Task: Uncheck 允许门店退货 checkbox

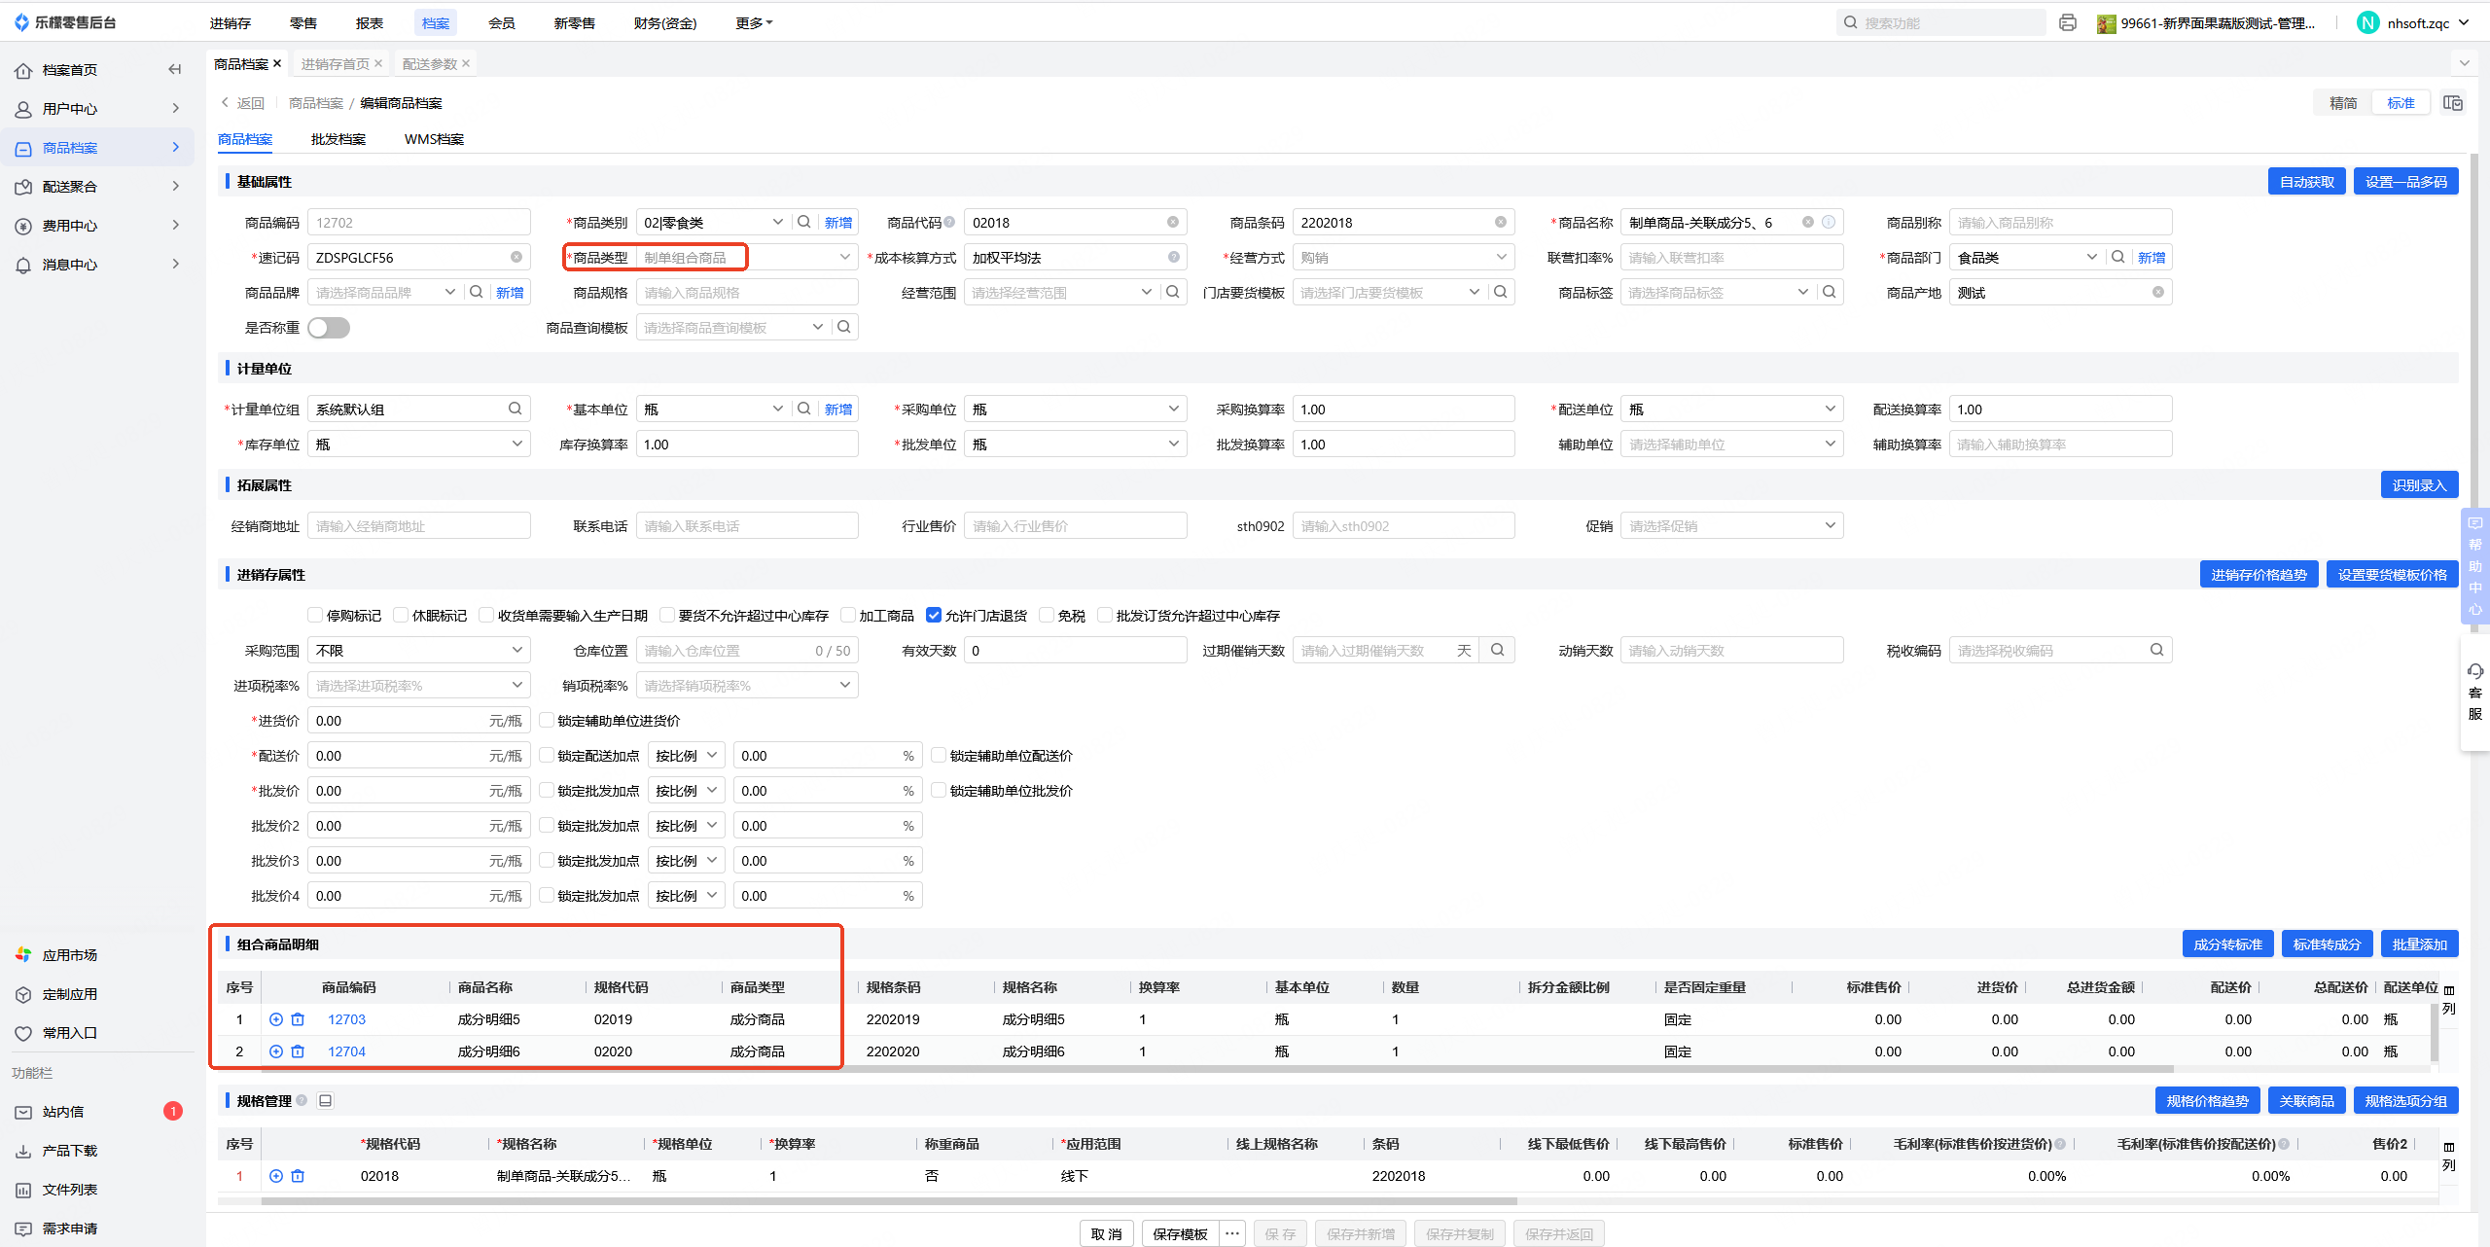Action: click(x=934, y=615)
